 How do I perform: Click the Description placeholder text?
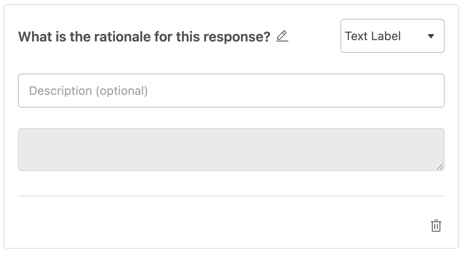(88, 91)
